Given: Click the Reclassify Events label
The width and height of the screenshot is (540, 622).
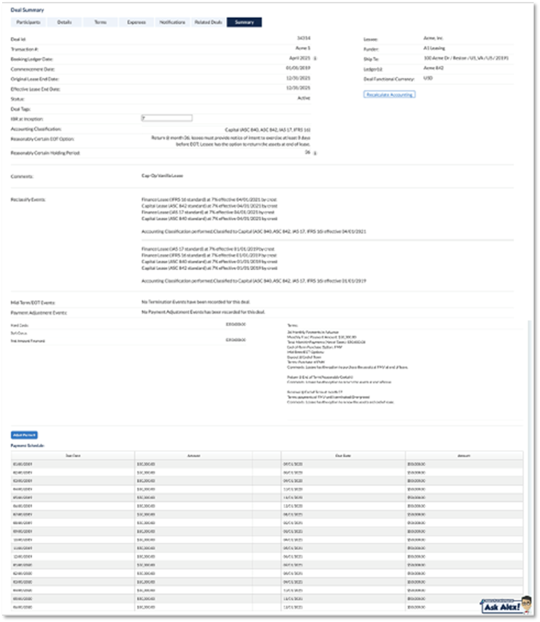Looking at the screenshot, I should tap(28, 199).
